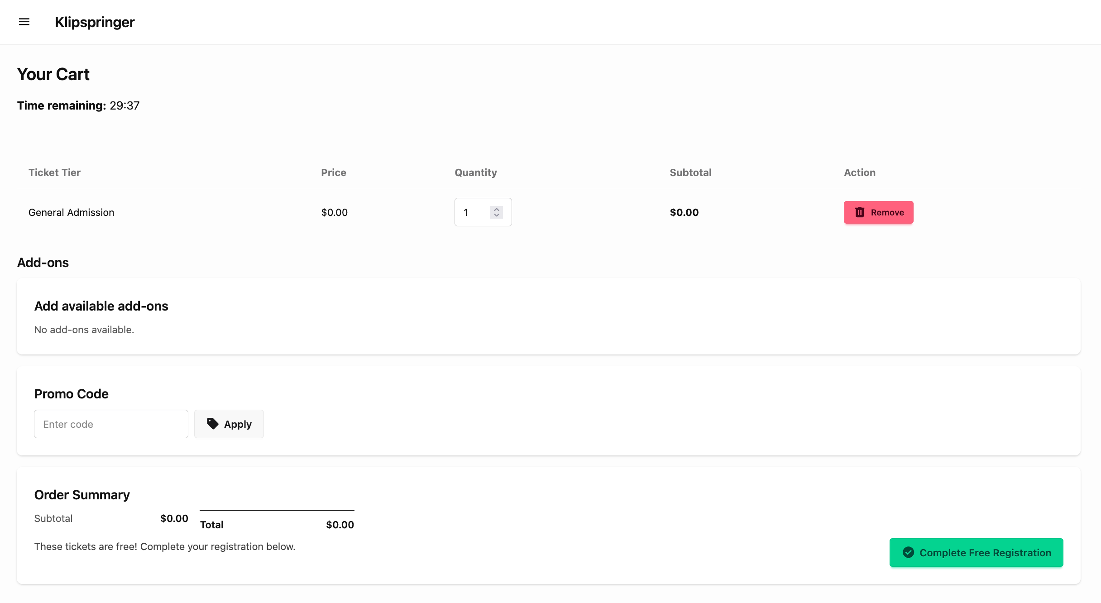This screenshot has height=603, width=1101.
Task: Select the General Admission ticket name
Action: (x=71, y=212)
